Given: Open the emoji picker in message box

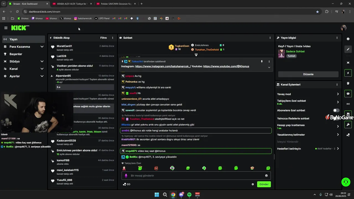Looking at the screenshot, I should coord(266,176).
